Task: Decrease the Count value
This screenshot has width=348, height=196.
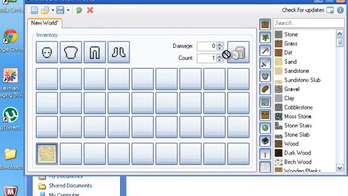Action: (x=220, y=60)
